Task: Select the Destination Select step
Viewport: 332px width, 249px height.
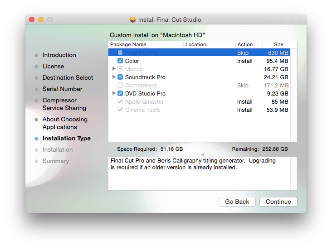Action: 68,77
